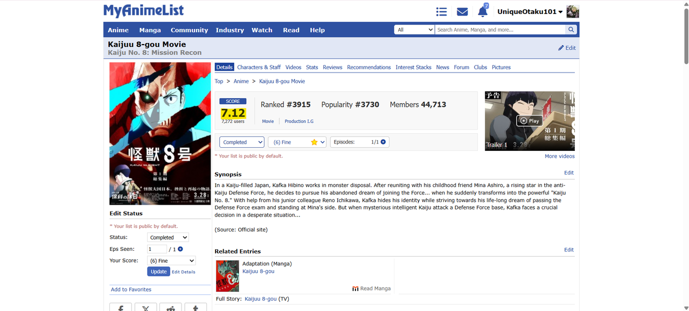Viewport: 689px width, 311px height.
Task: Open Completed status dropdown under the score box
Action: (x=242, y=142)
